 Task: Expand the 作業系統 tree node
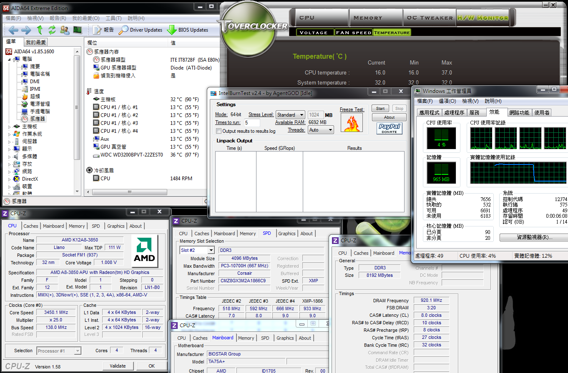pyautogui.click(x=9, y=134)
